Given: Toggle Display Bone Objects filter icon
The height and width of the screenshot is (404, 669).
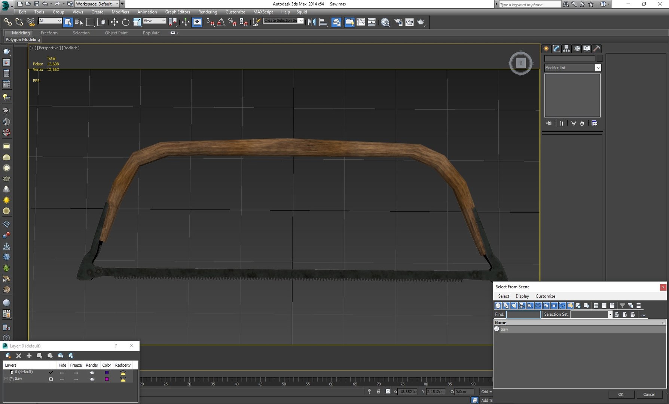Looking at the screenshot, I should (x=562, y=306).
